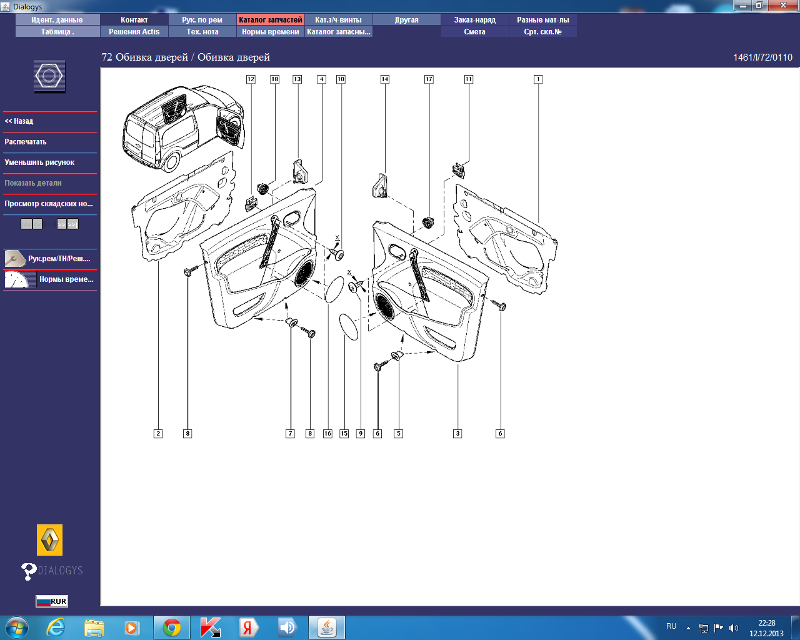This screenshot has width=800, height=640.
Task: Jump to last illustration page
Action: click(x=72, y=224)
